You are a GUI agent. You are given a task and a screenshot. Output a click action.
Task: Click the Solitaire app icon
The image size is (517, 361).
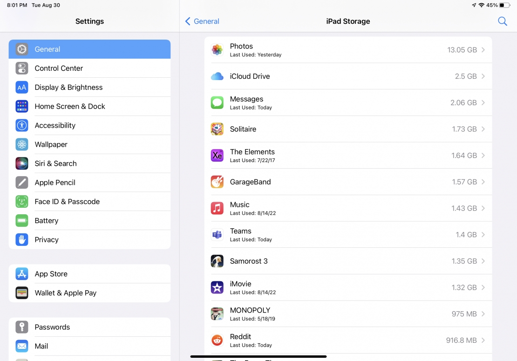[x=217, y=129]
